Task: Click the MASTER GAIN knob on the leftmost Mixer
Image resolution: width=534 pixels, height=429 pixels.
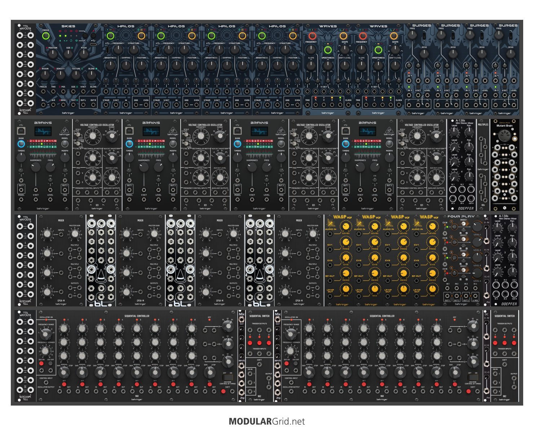Action: pyautogui.click(x=75, y=234)
